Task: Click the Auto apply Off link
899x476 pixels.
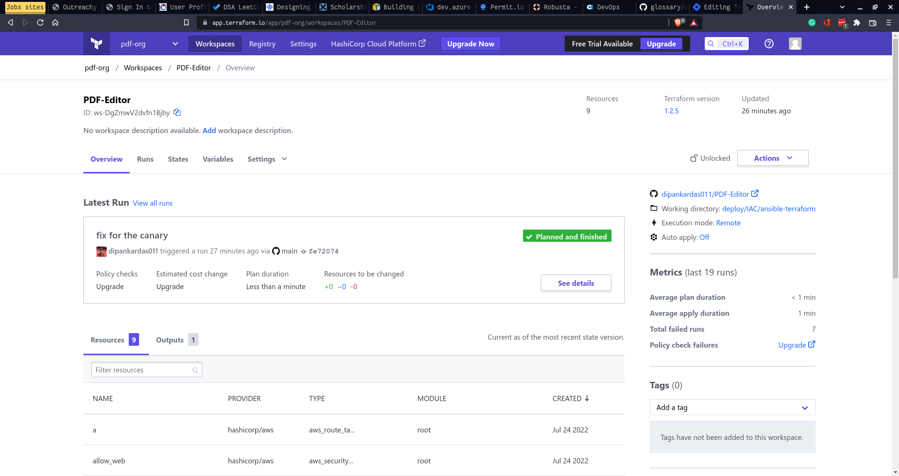Action: click(704, 238)
